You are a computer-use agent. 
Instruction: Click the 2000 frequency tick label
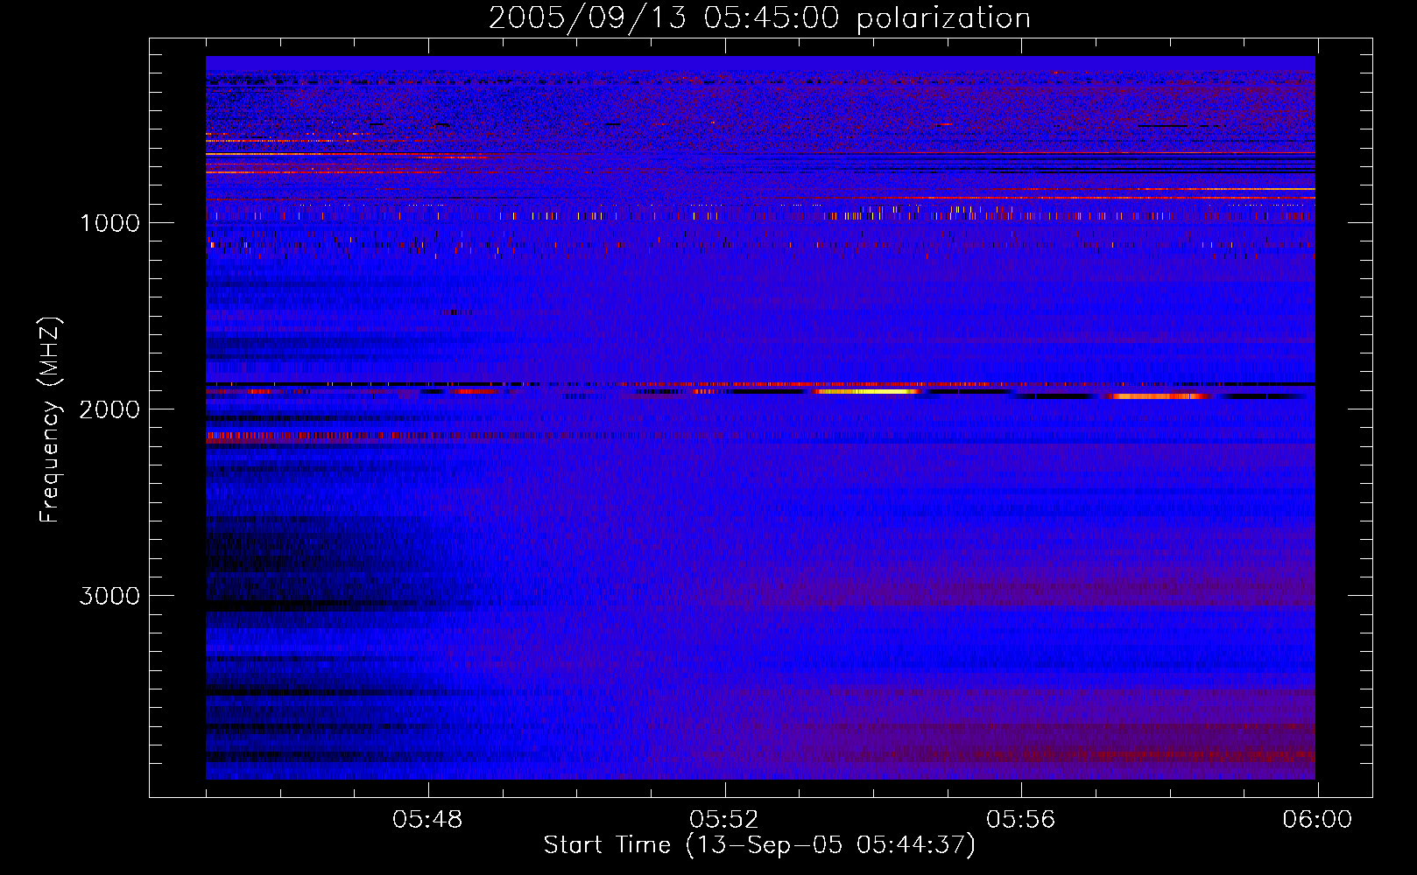coord(109,409)
